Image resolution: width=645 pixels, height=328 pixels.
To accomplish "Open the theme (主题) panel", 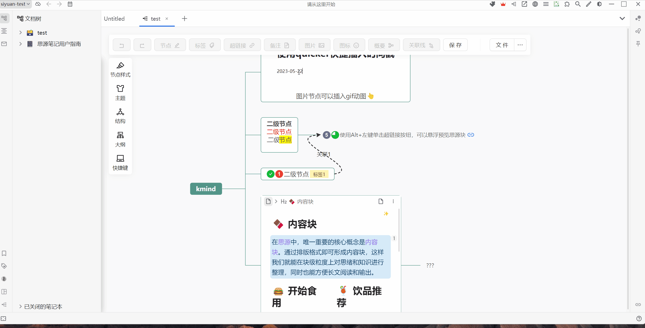I will tap(120, 92).
